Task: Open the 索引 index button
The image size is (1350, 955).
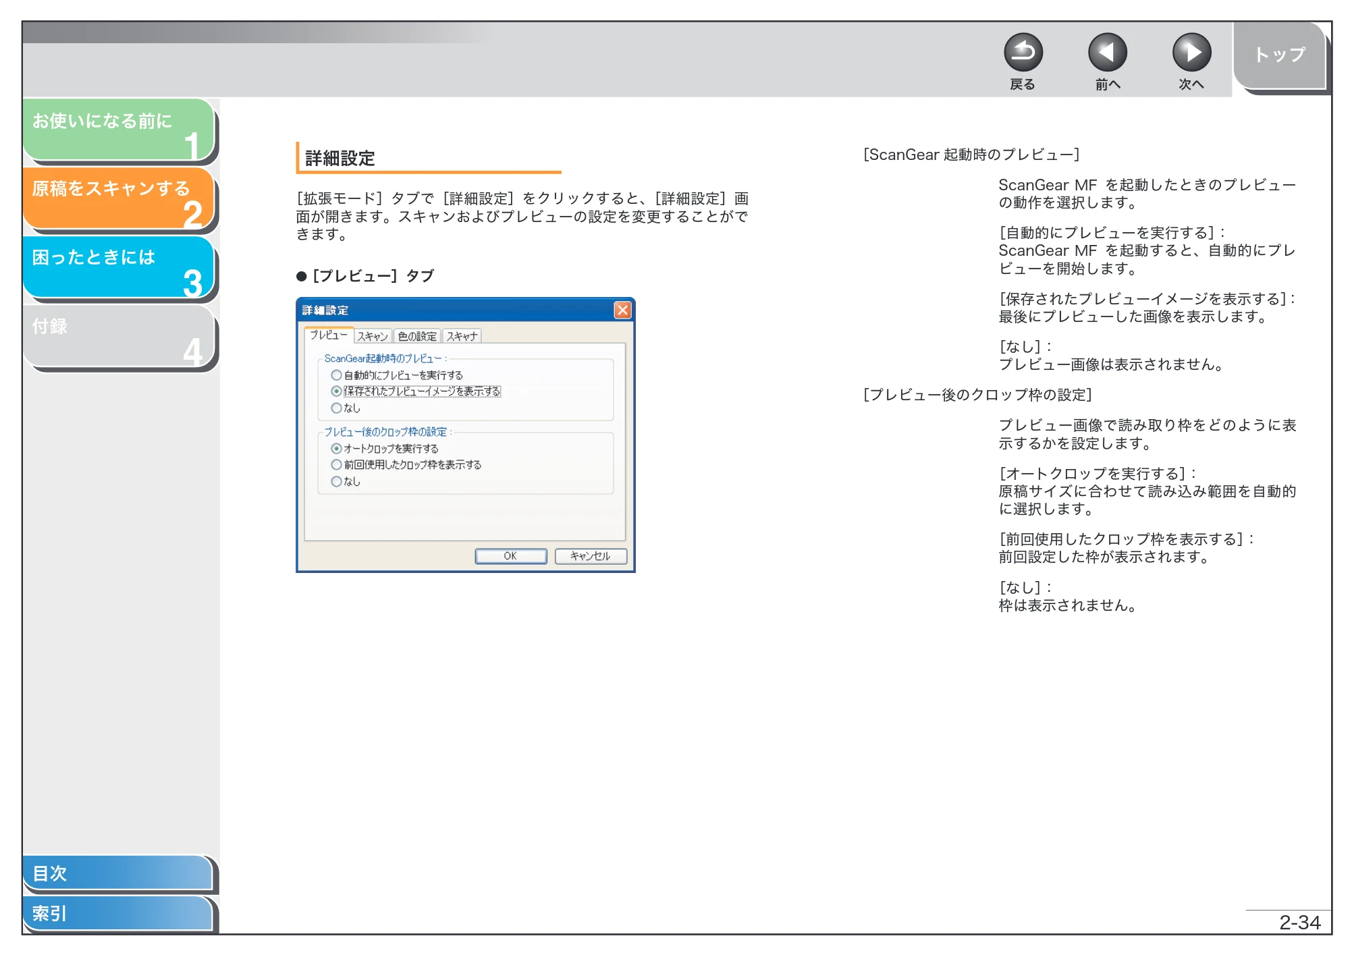Action: click(117, 913)
